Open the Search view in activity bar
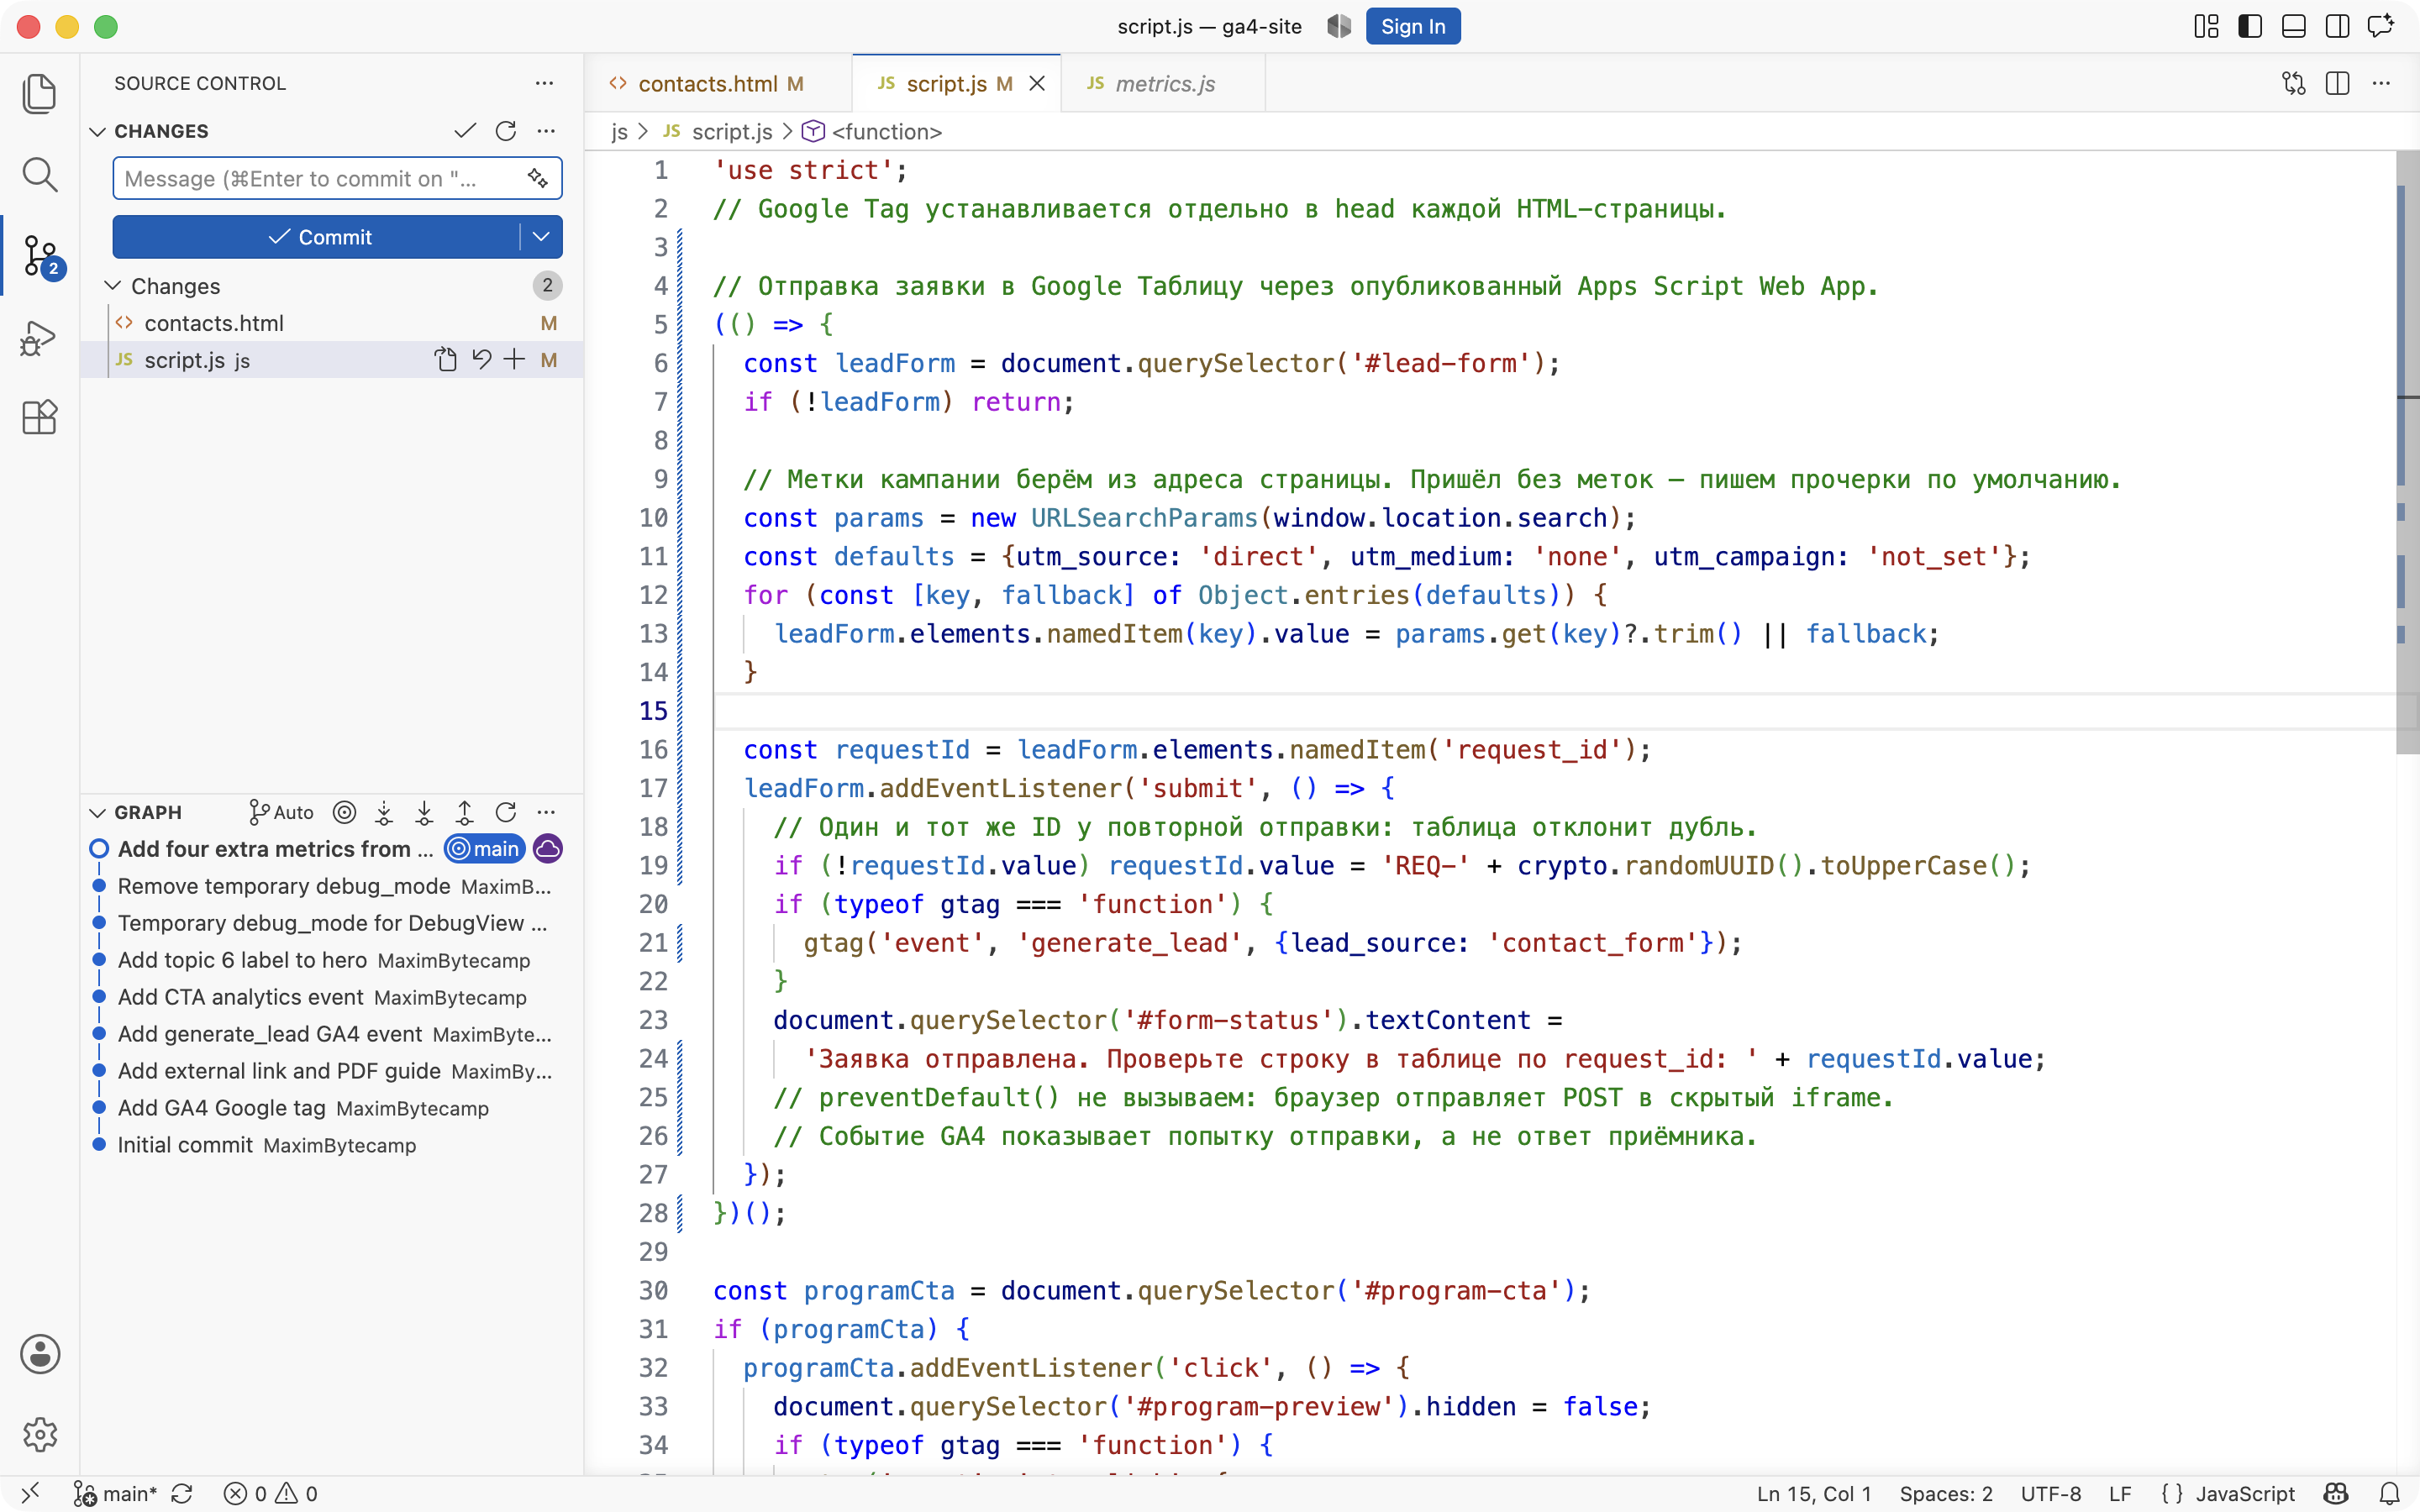This screenshot has width=2420, height=1512. click(x=39, y=174)
